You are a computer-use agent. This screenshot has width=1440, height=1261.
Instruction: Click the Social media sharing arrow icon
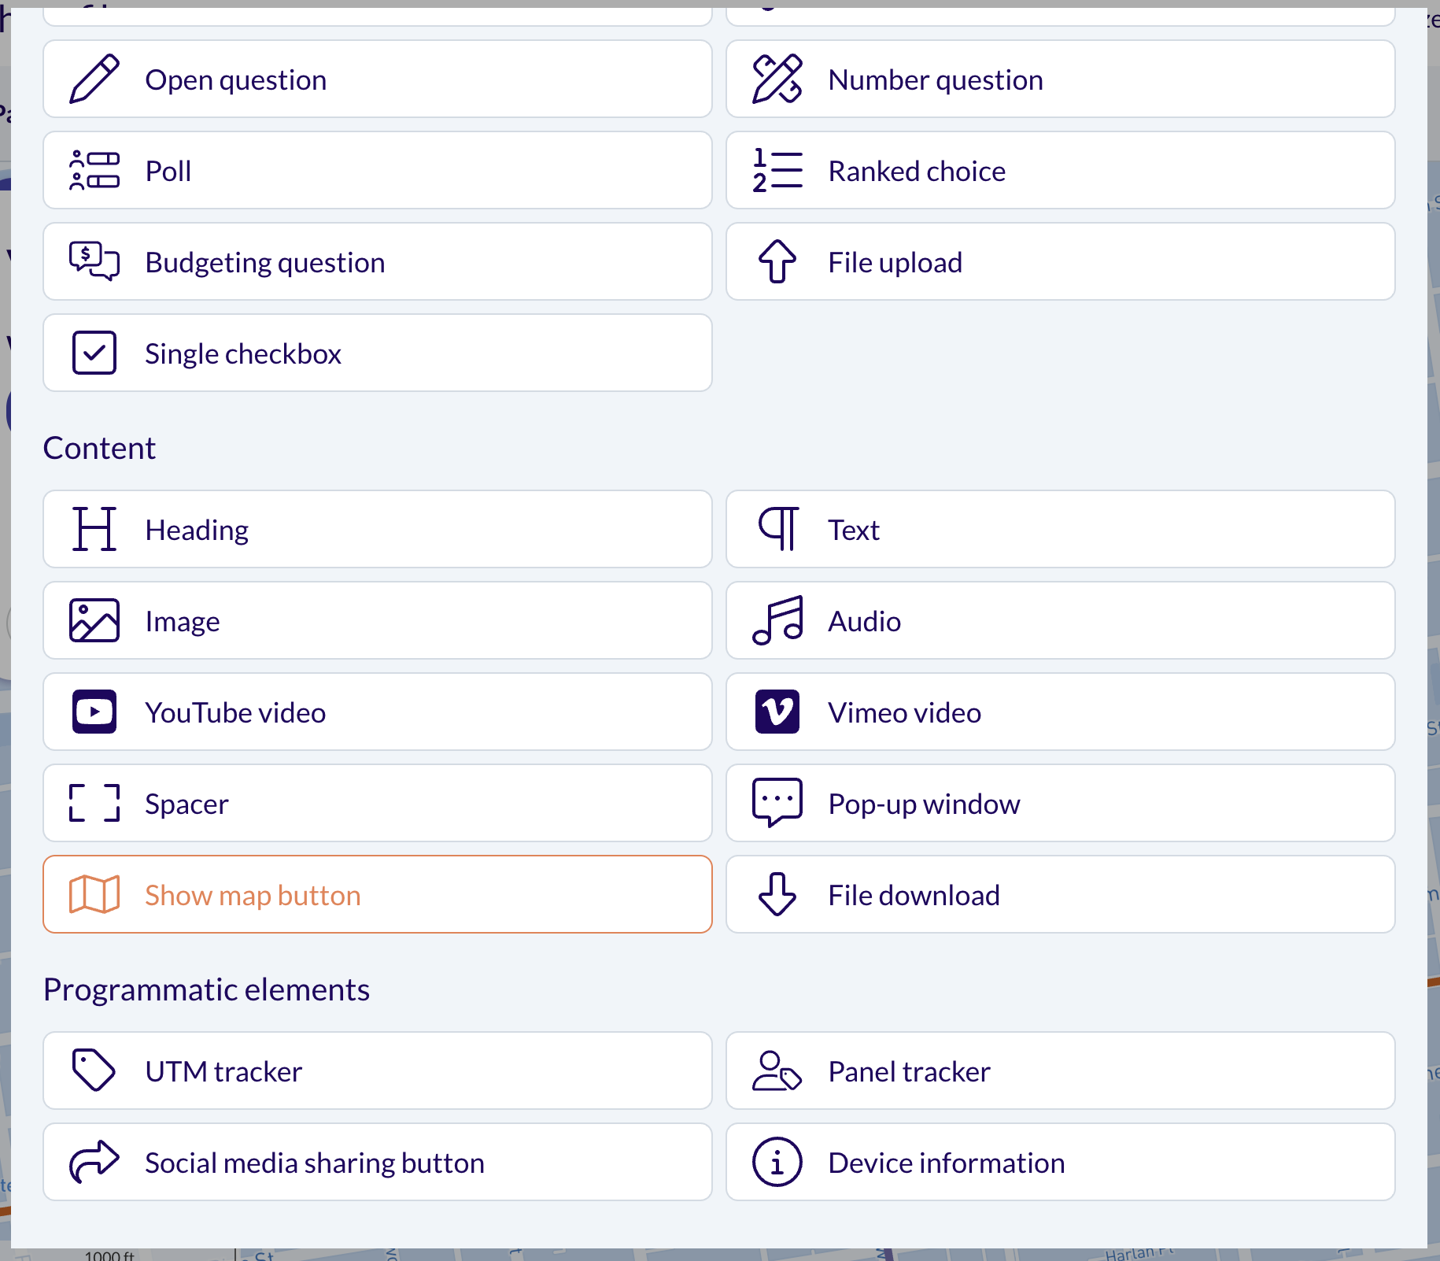point(94,1163)
